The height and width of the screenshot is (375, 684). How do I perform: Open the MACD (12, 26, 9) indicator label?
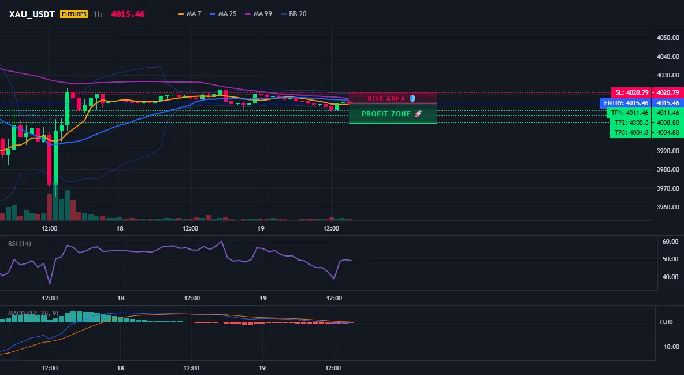coord(33,313)
